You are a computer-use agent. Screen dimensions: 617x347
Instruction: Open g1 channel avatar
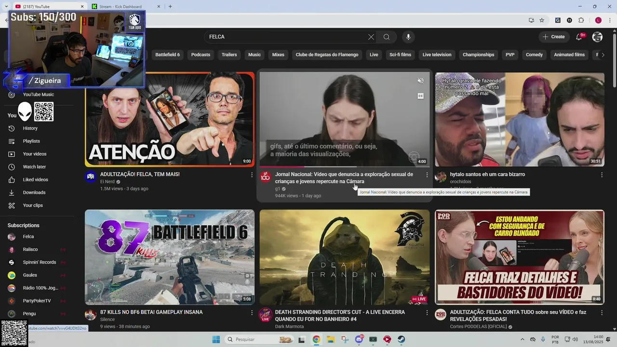[x=266, y=177]
